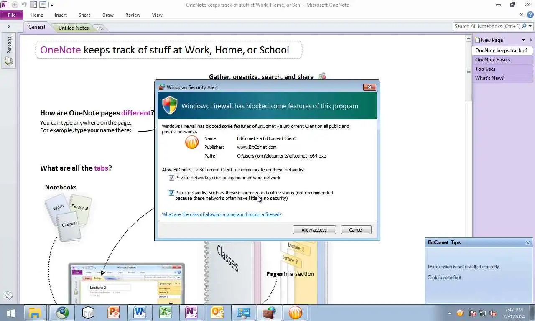Click the Allow access button
This screenshot has width=535, height=321.
tap(314, 230)
